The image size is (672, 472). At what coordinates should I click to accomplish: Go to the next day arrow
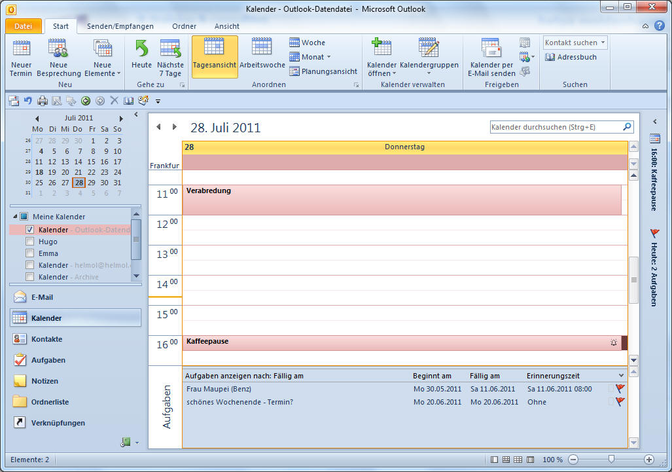[174, 127]
